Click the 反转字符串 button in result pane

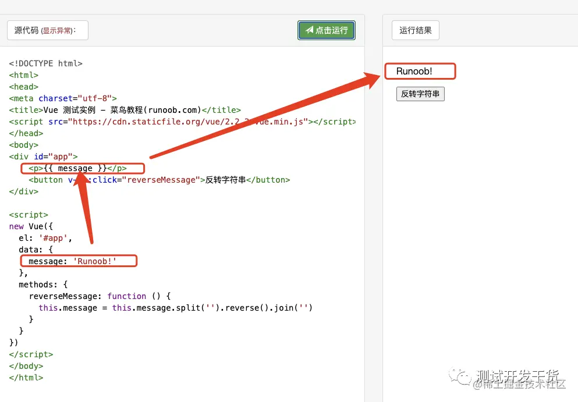(420, 94)
